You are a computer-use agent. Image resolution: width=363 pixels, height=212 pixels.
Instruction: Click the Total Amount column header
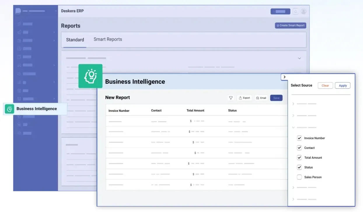195,110
